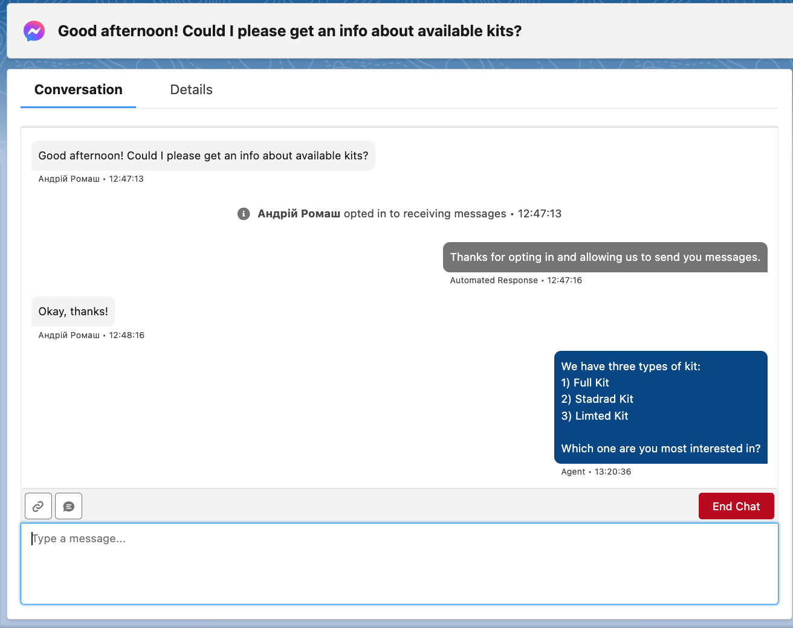Viewport: 793px width, 628px height.
Task: Click the End Chat button
Action: coord(736,506)
